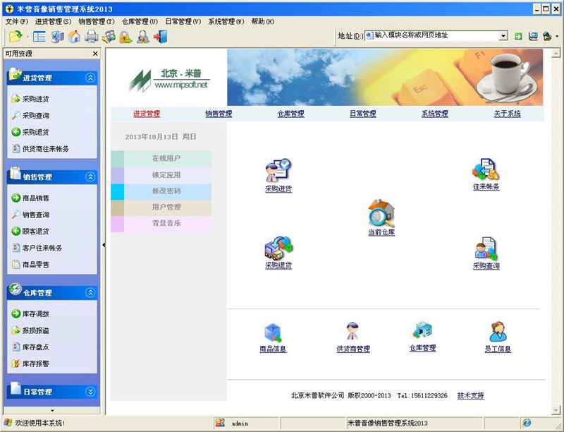Open 供货商往来帐务 in sidebar

point(40,149)
